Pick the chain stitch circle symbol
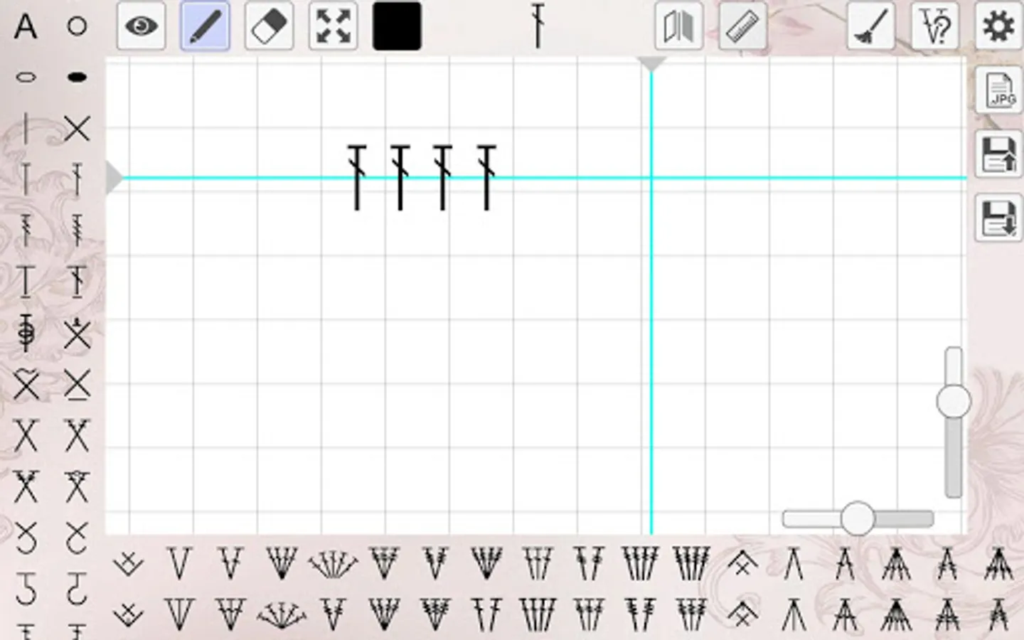Viewport: 1024px width, 640px height. [x=76, y=26]
